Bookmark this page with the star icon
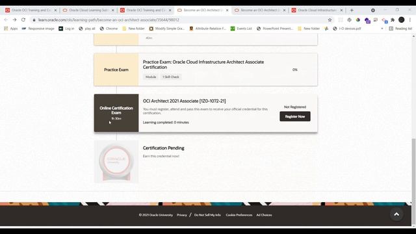The width and height of the screenshot is (416, 234). 330,19
